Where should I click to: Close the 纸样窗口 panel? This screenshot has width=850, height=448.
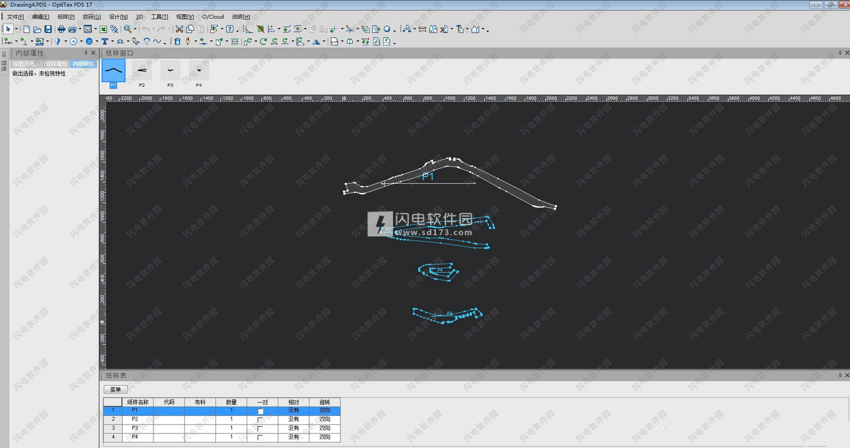847,53
